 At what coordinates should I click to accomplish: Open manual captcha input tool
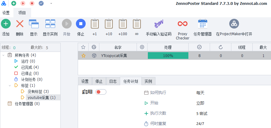(159, 24)
